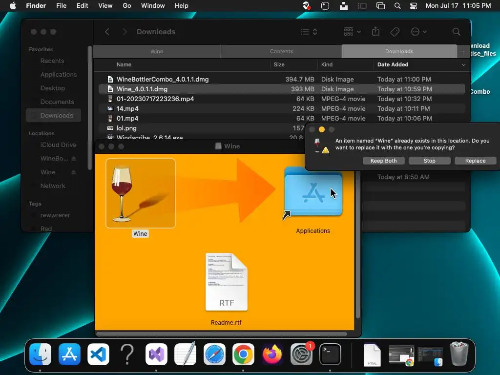Go back in Finder navigation
500x375 pixels.
point(107,32)
